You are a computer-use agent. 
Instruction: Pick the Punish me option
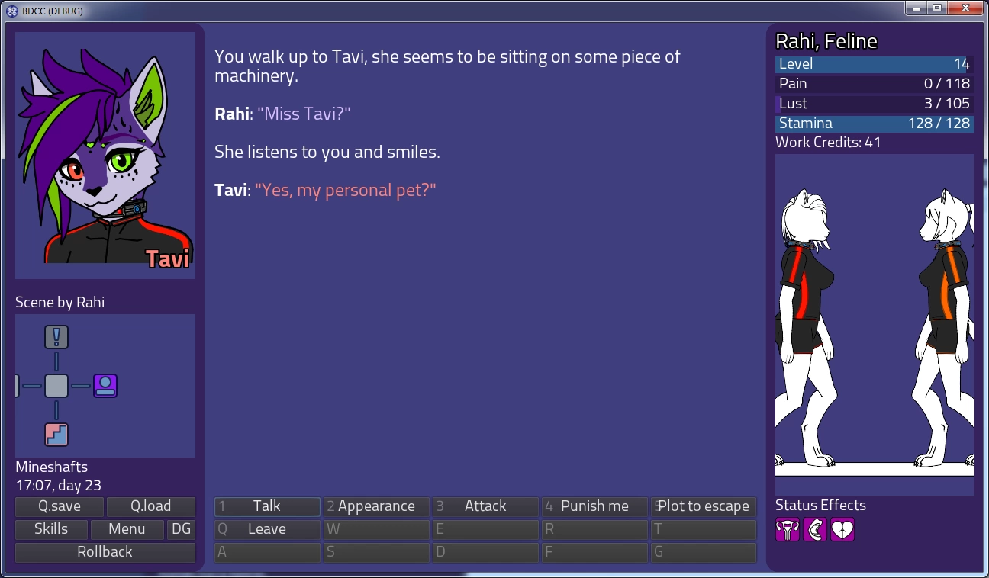coord(594,506)
